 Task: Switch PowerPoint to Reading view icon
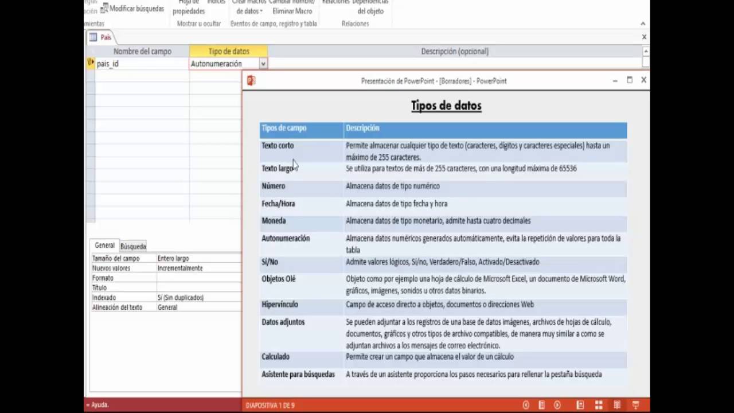point(617,405)
